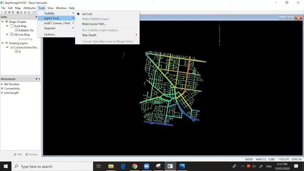Enable the Axial Map checkbox

click(x=11, y=26)
